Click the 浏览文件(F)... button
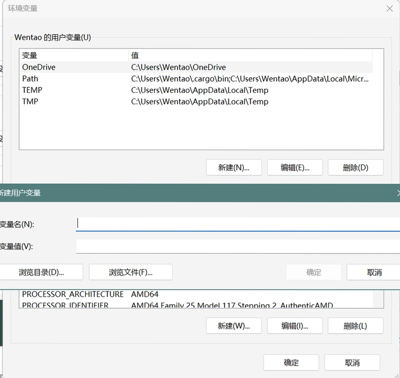 130,272
